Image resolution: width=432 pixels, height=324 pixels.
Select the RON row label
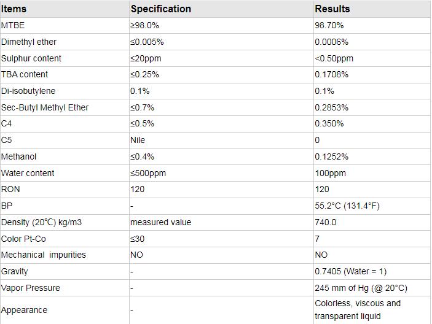[11, 189]
